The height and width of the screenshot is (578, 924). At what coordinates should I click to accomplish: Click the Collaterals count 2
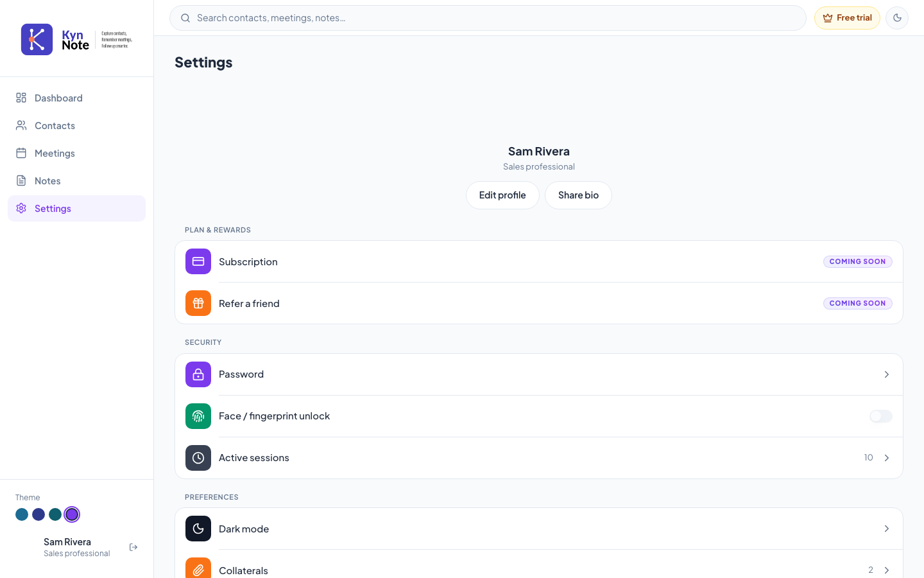coord(871,570)
